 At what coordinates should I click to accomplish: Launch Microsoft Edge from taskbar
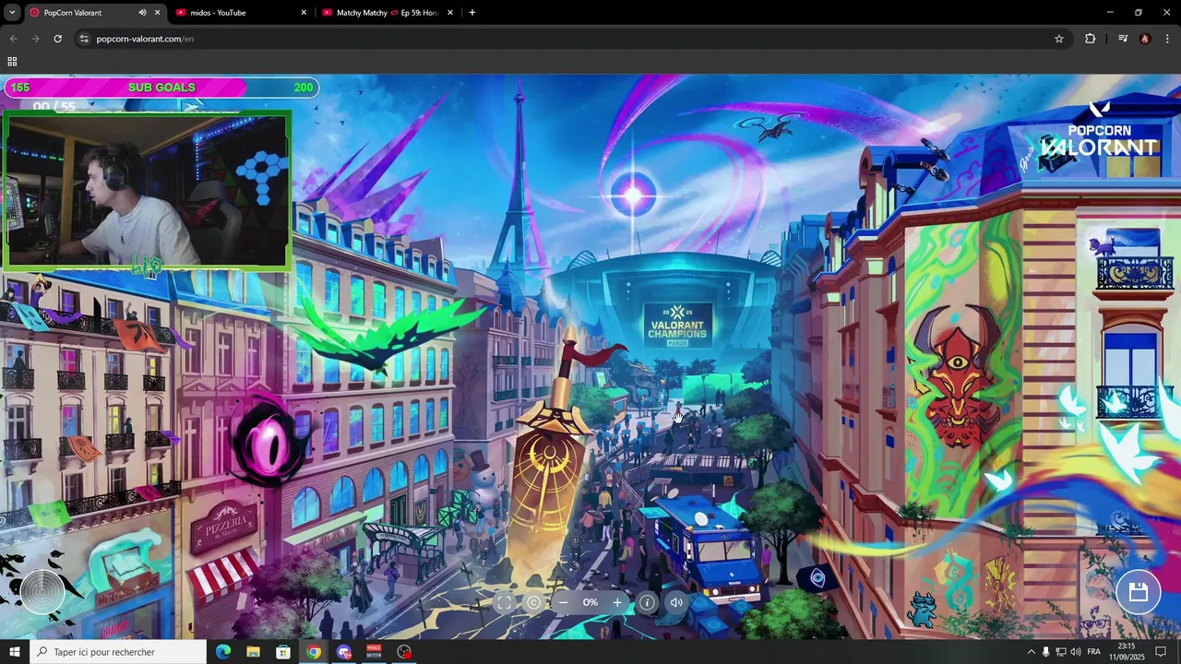(223, 652)
